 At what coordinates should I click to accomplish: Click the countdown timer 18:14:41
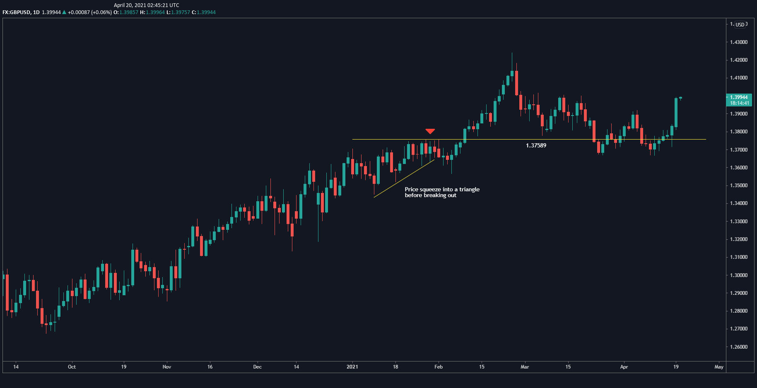pyautogui.click(x=740, y=103)
